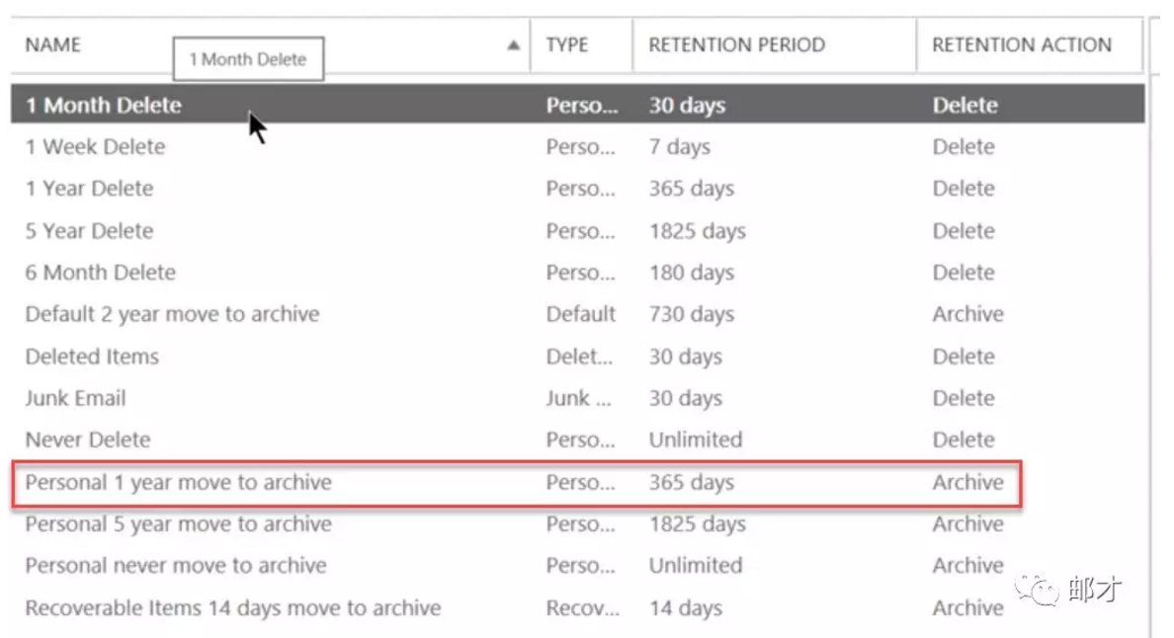Click the 1 Month Delete tooltip
The image size is (1174, 638).
click(248, 59)
